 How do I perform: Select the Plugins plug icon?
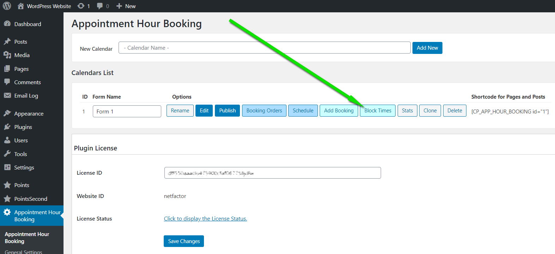point(7,127)
